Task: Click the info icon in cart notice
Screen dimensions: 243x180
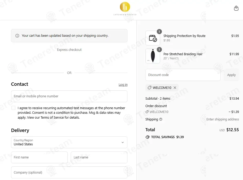Action: coord(17,36)
